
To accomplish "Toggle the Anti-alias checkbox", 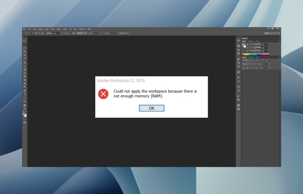I will coord(62,33).
